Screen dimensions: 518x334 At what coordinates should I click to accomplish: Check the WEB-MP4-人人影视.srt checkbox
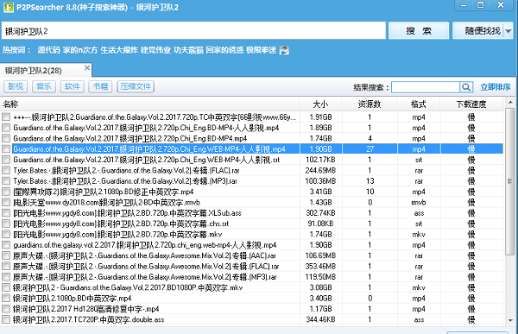pyautogui.click(x=6, y=160)
